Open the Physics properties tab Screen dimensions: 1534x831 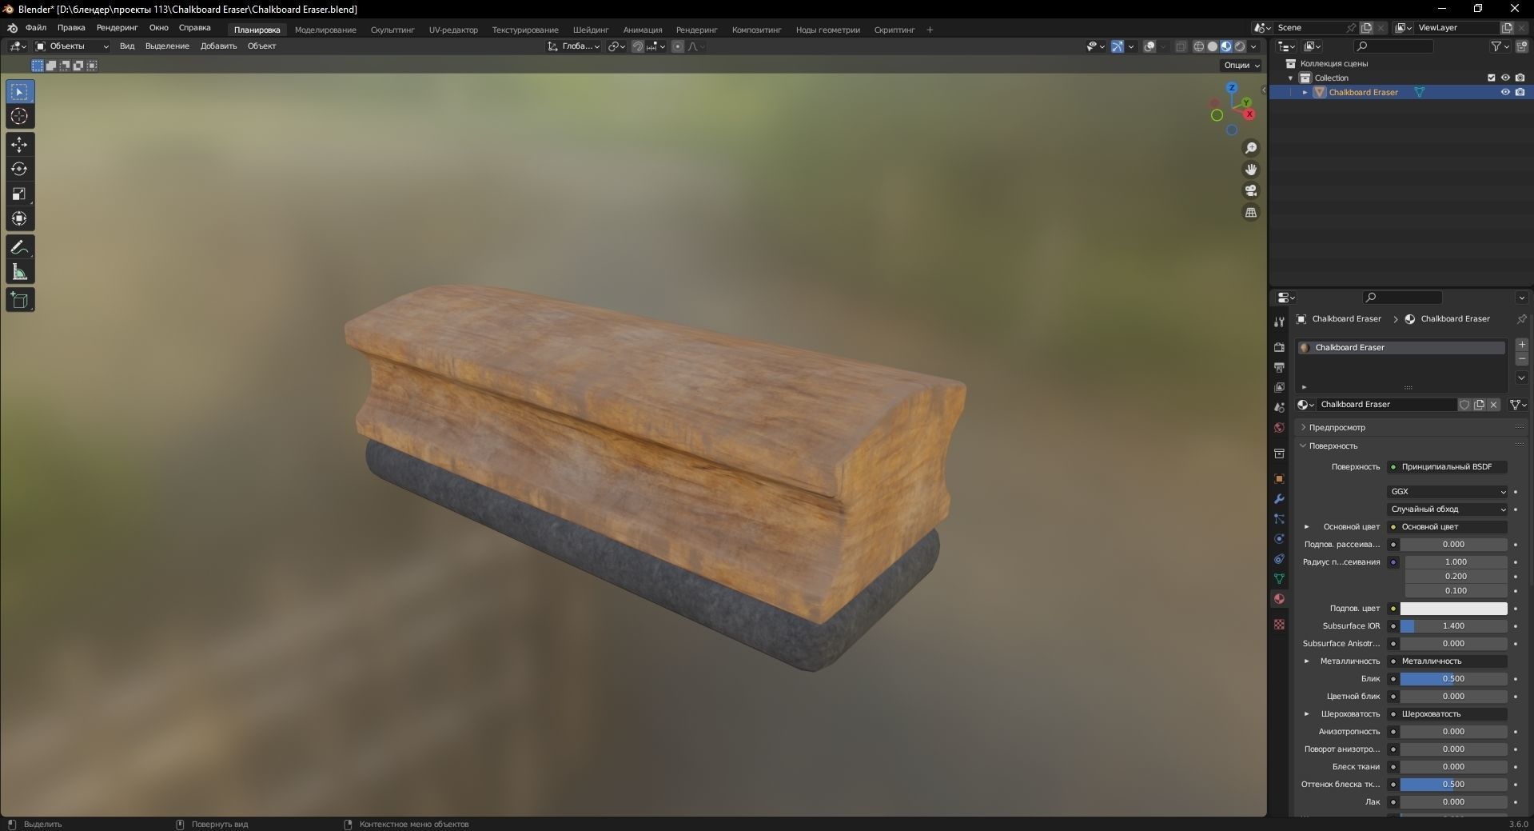(1279, 539)
